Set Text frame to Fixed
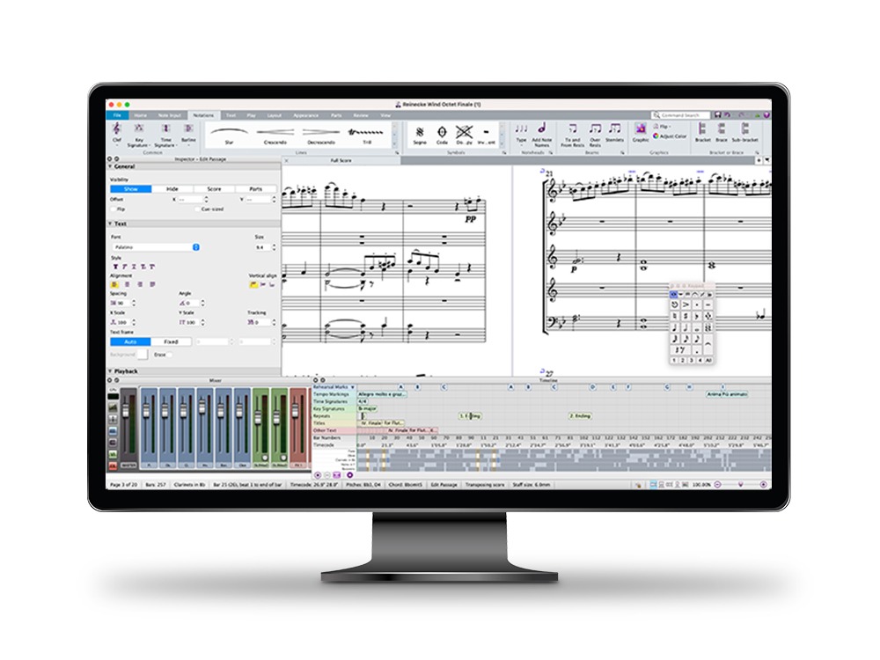The width and height of the screenshot is (880, 660). coord(172,341)
